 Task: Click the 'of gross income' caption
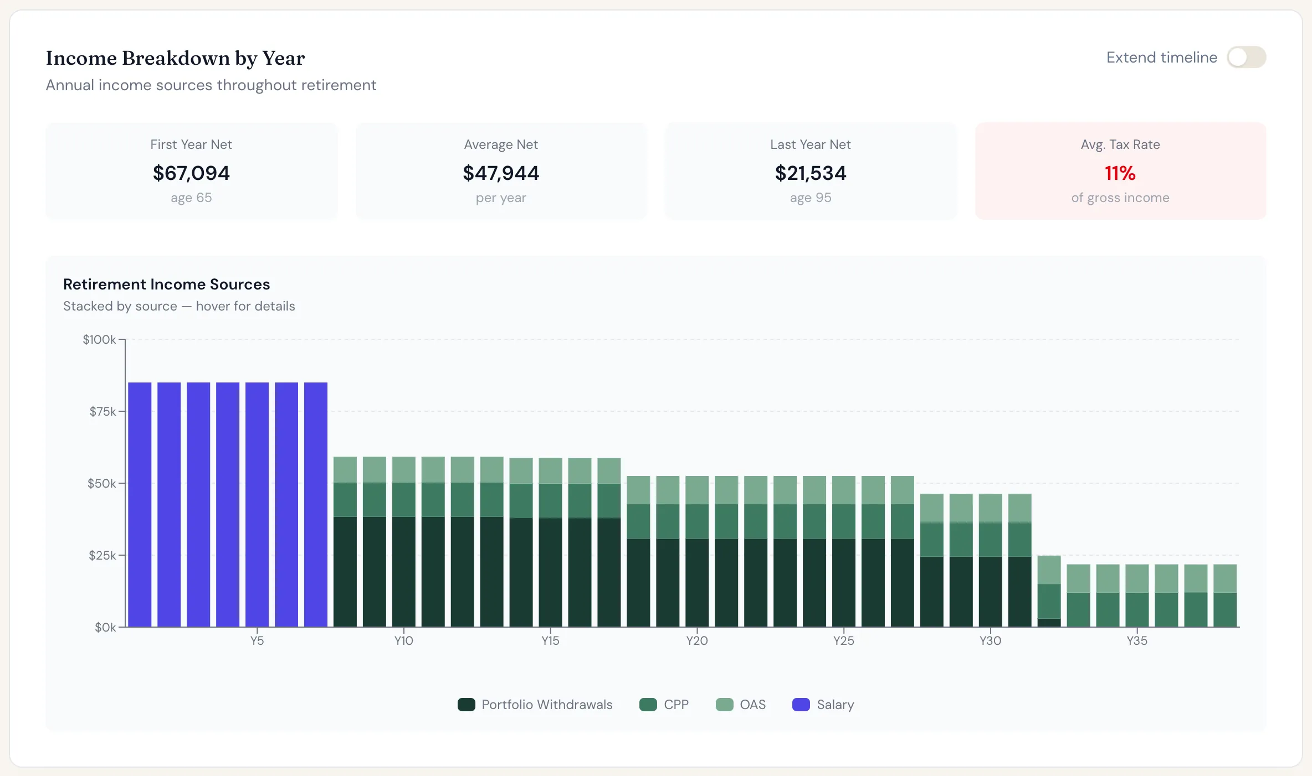point(1120,198)
